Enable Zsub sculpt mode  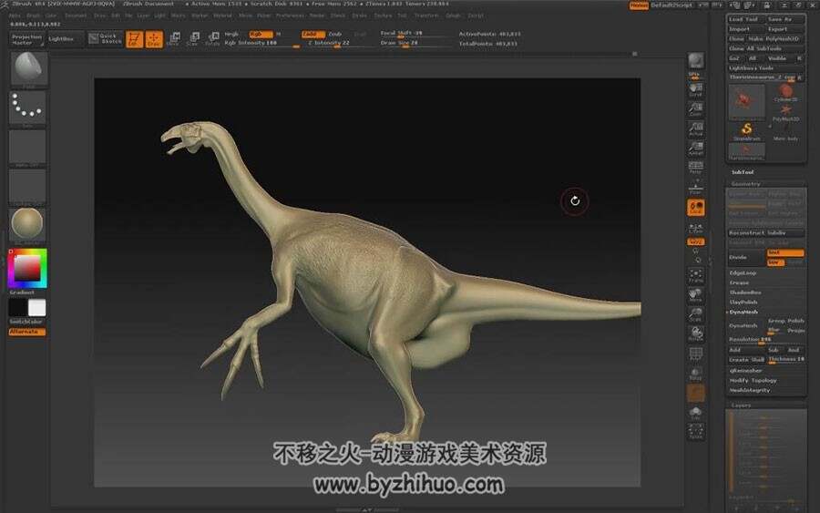pos(335,34)
